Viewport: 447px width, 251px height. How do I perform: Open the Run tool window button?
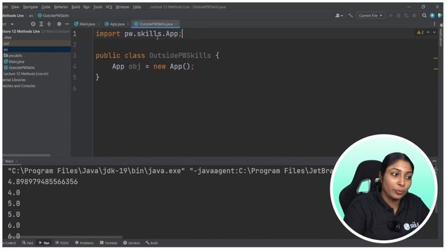(x=44, y=243)
